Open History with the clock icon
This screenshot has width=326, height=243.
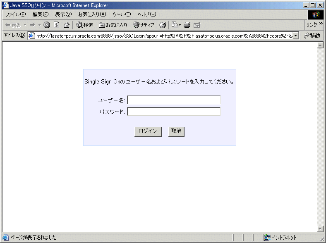(163, 25)
